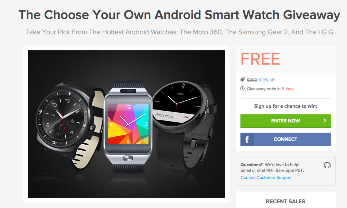
Task: Click the 100% off discount text
Action: point(266,80)
